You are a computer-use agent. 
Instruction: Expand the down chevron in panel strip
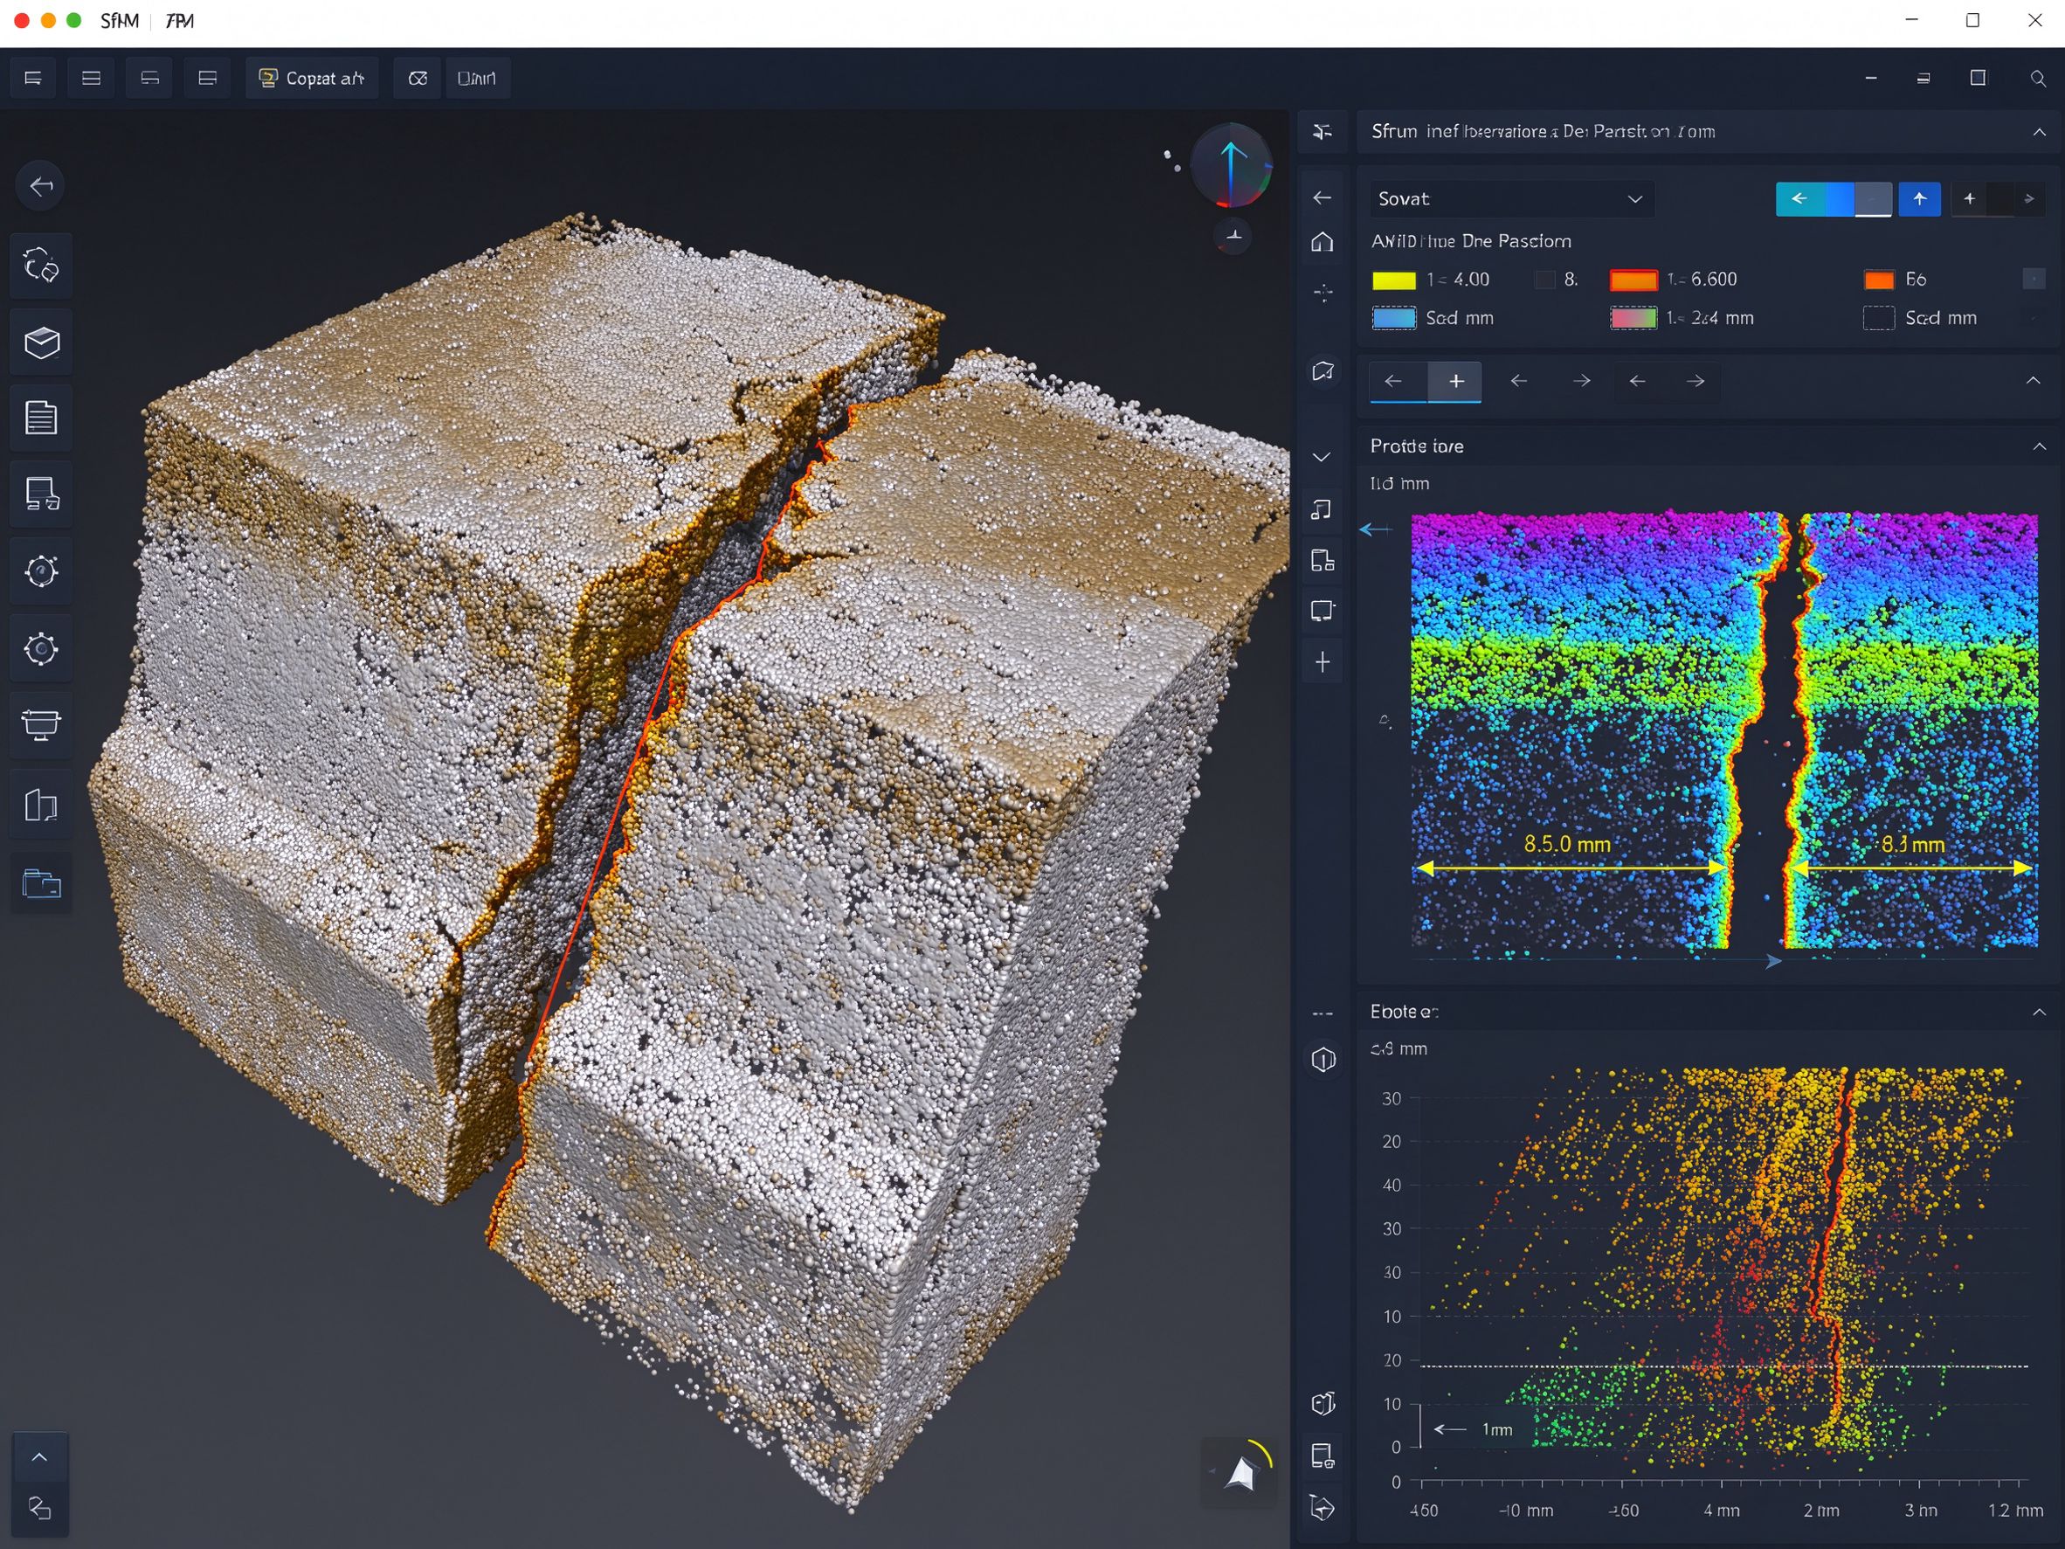click(1322, 458)
